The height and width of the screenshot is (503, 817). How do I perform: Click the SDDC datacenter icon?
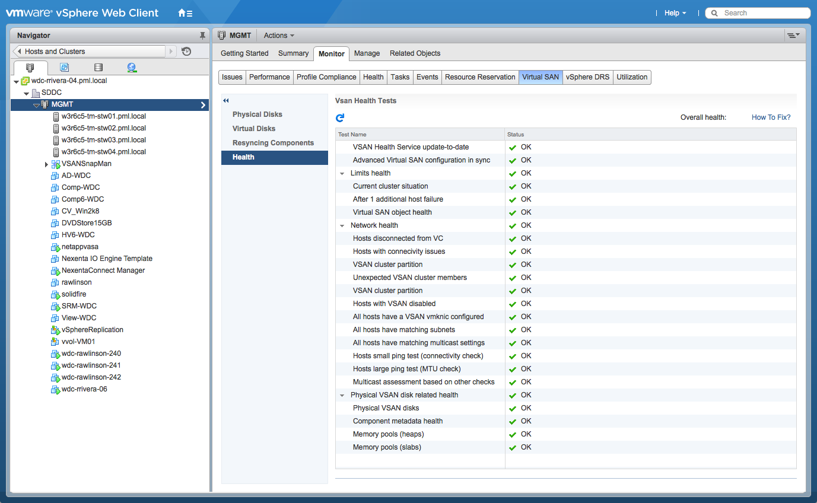pos(36,93)
